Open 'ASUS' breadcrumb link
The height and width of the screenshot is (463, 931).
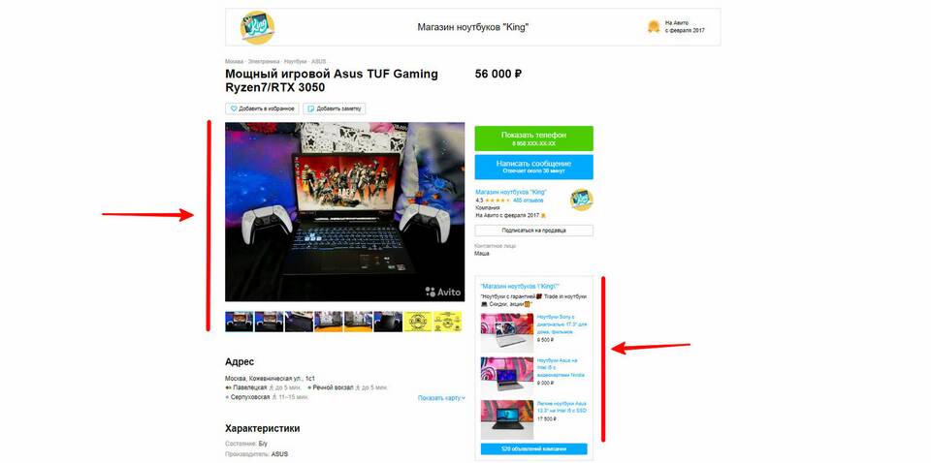pos(319,61)
